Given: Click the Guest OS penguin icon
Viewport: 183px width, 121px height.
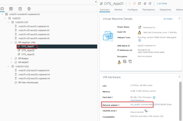Looking at the screenshot, I should click(139, 32).
